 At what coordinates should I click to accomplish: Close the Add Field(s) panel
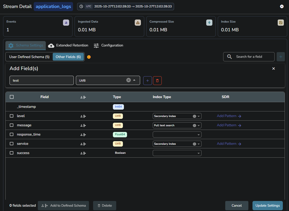click(274, 69)
